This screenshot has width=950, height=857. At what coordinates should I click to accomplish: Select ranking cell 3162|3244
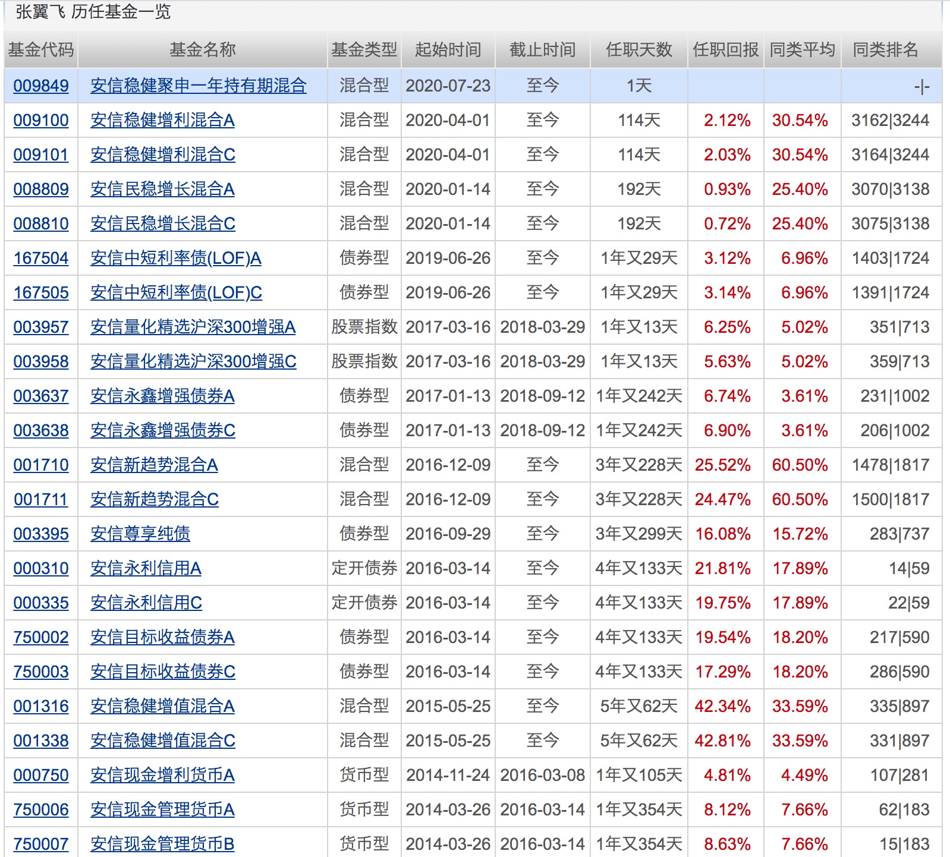tap(891, 120)
